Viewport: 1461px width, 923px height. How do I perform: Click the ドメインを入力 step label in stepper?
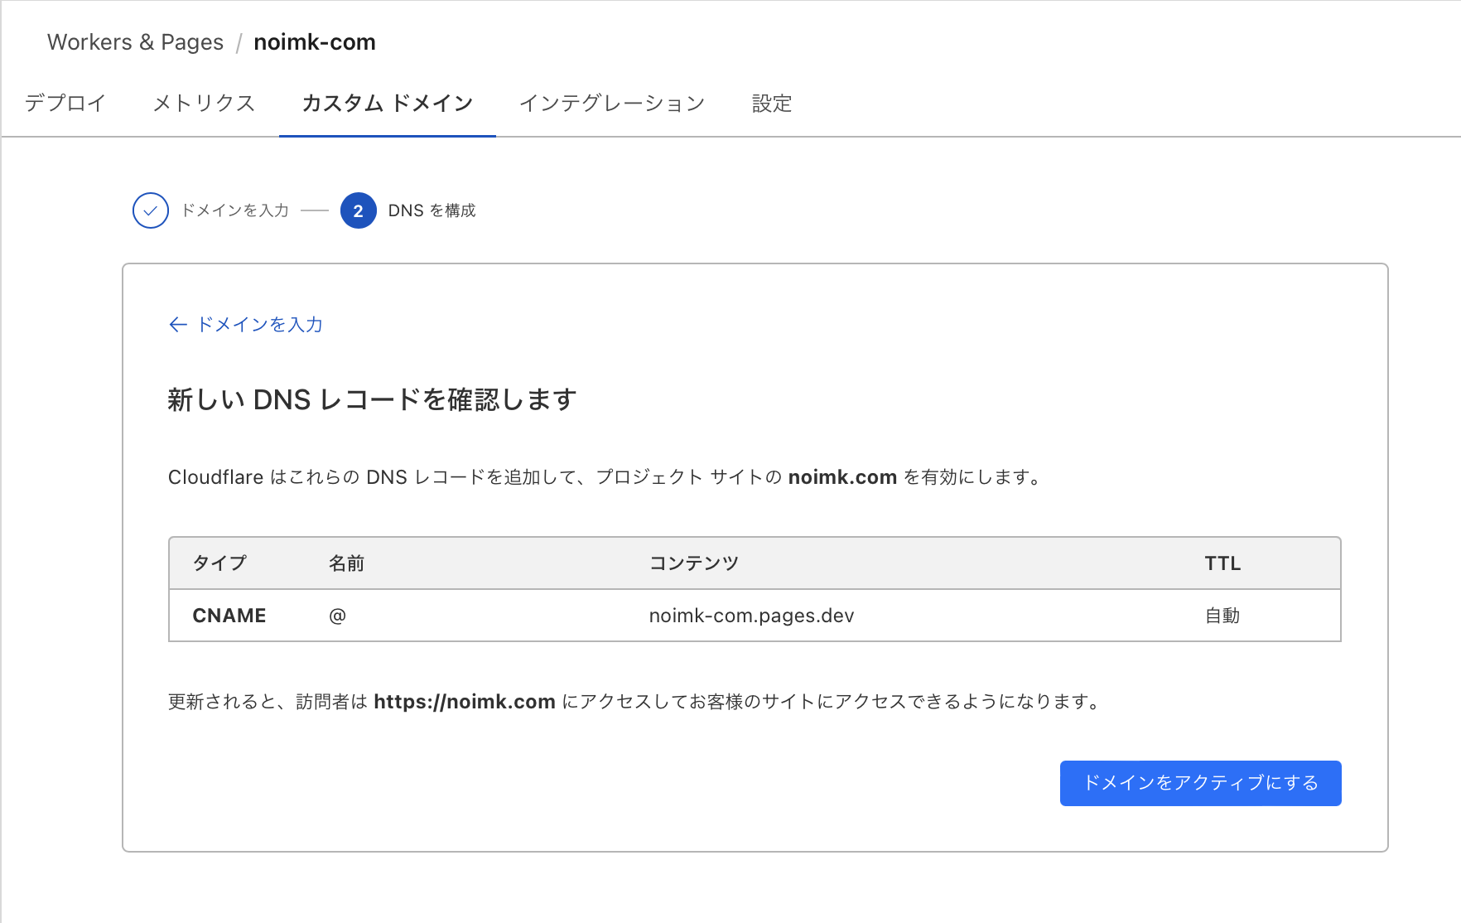pos(235,210)
